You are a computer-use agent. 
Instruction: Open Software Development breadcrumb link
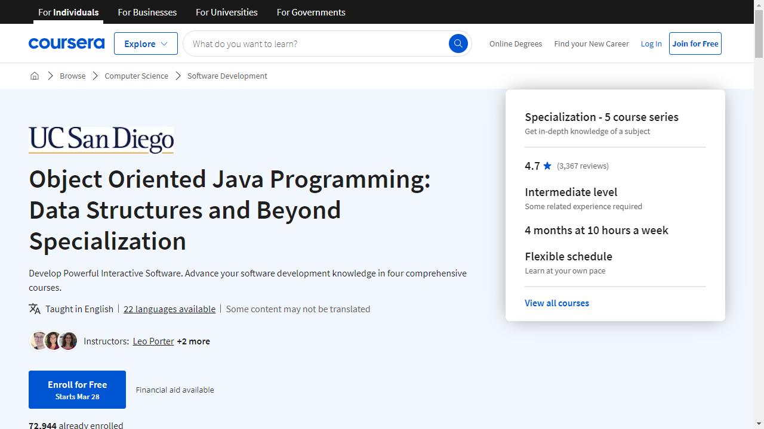tap(227, 76)
